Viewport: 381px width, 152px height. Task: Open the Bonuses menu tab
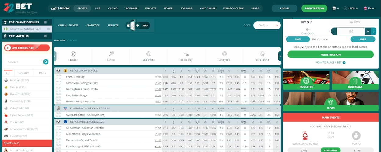tap(131, 8)
